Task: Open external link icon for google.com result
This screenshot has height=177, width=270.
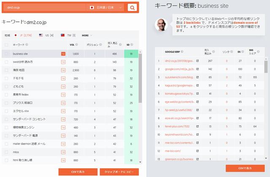Action: tap(197, 69)
